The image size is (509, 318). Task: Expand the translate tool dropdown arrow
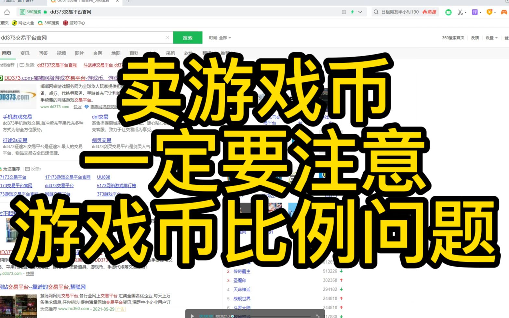[480, 12]
